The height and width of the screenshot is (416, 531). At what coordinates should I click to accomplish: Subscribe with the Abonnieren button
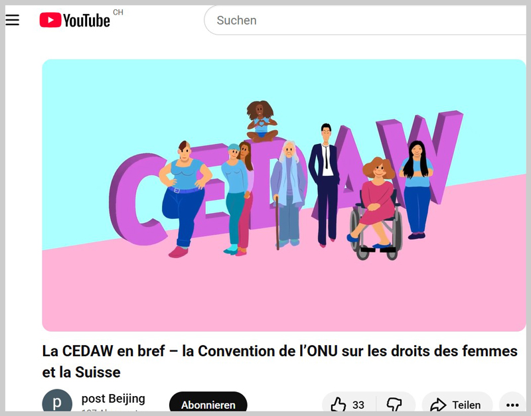(208, 403)
